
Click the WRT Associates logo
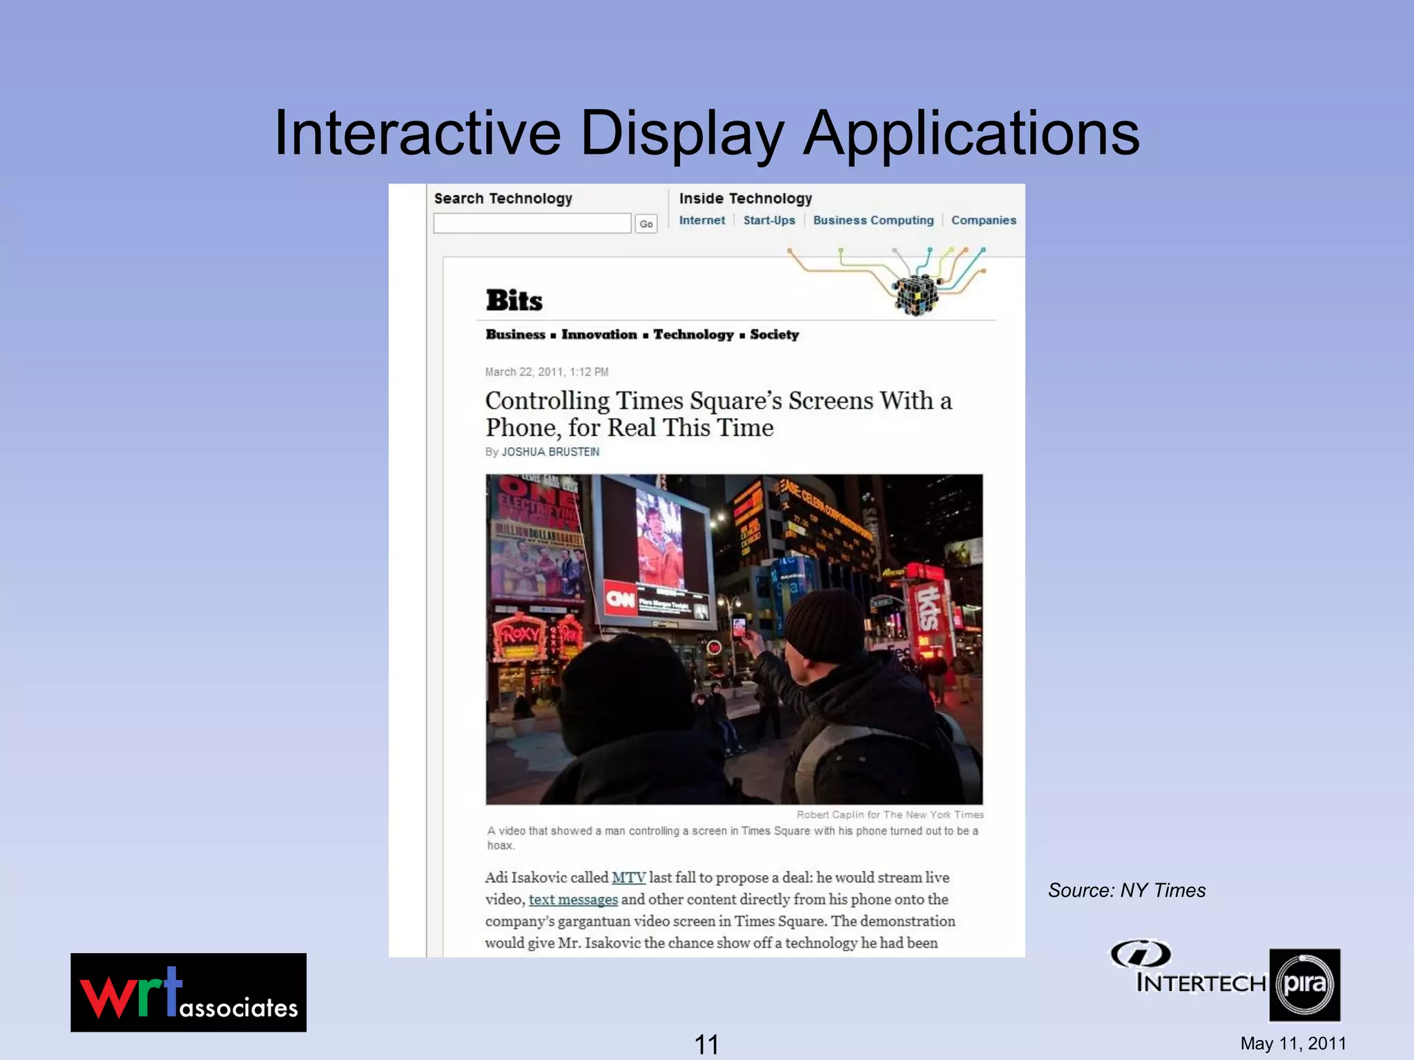click(x=188, y=992)
